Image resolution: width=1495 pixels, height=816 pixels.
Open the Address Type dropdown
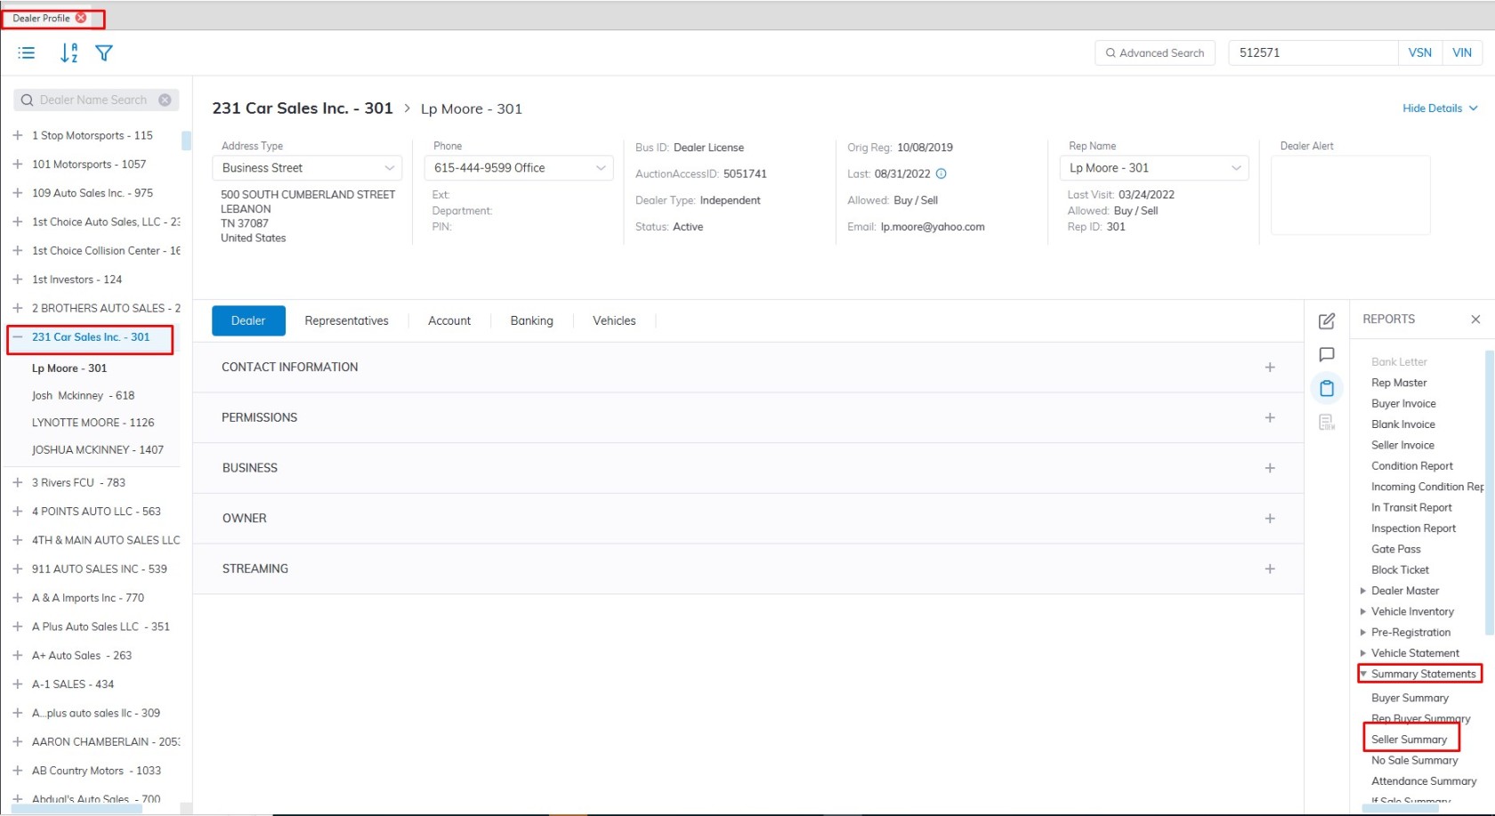tap(307, 168)
